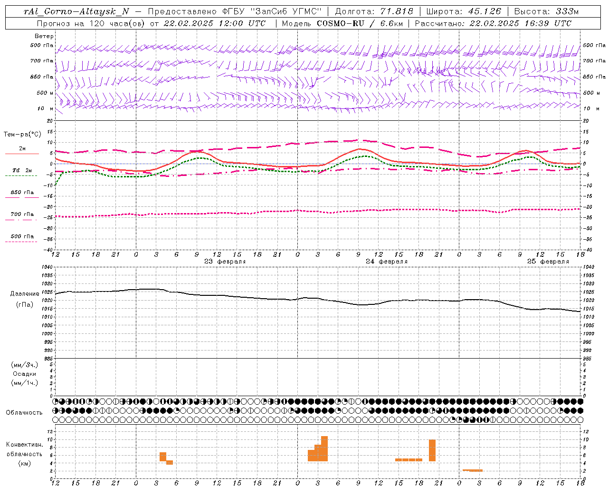The image size is (608, 487).
Task: Click the Облачность cloud cover label
Action: click(x=24, y=412)
